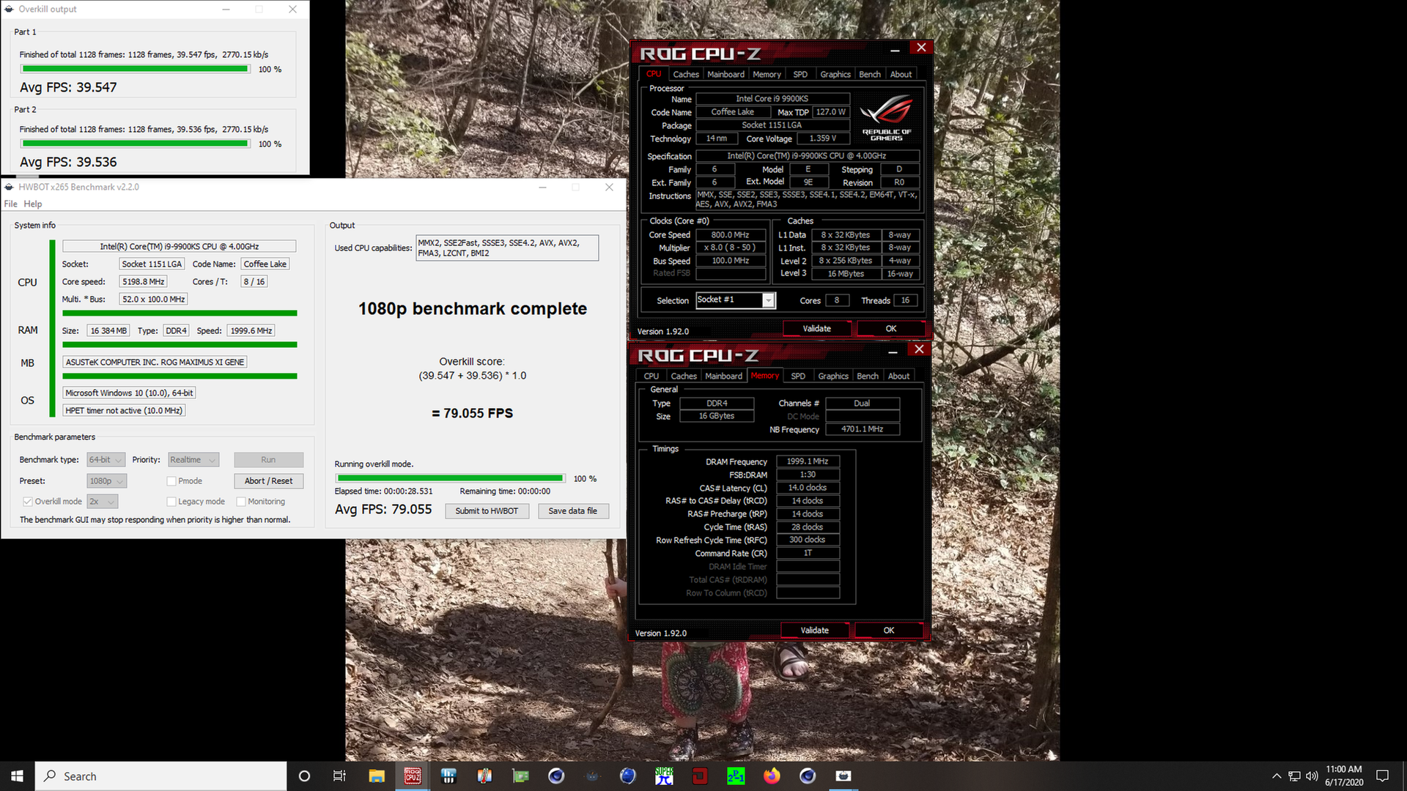
Task: Show hidden system tray icons
Action: tap(1277, 776)
